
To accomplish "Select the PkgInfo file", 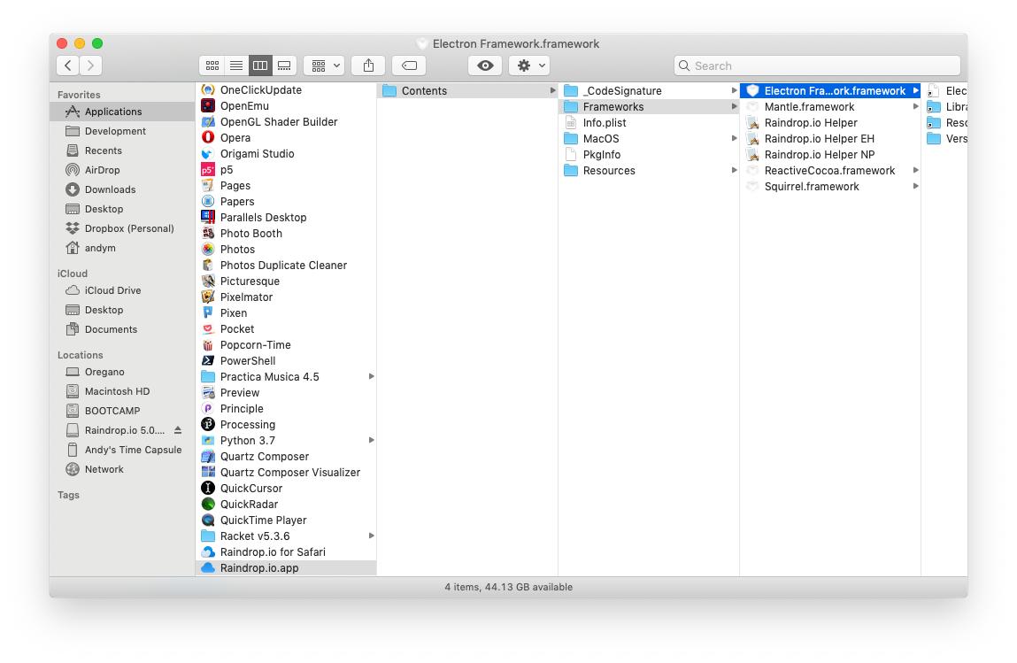I will [649, 154].
